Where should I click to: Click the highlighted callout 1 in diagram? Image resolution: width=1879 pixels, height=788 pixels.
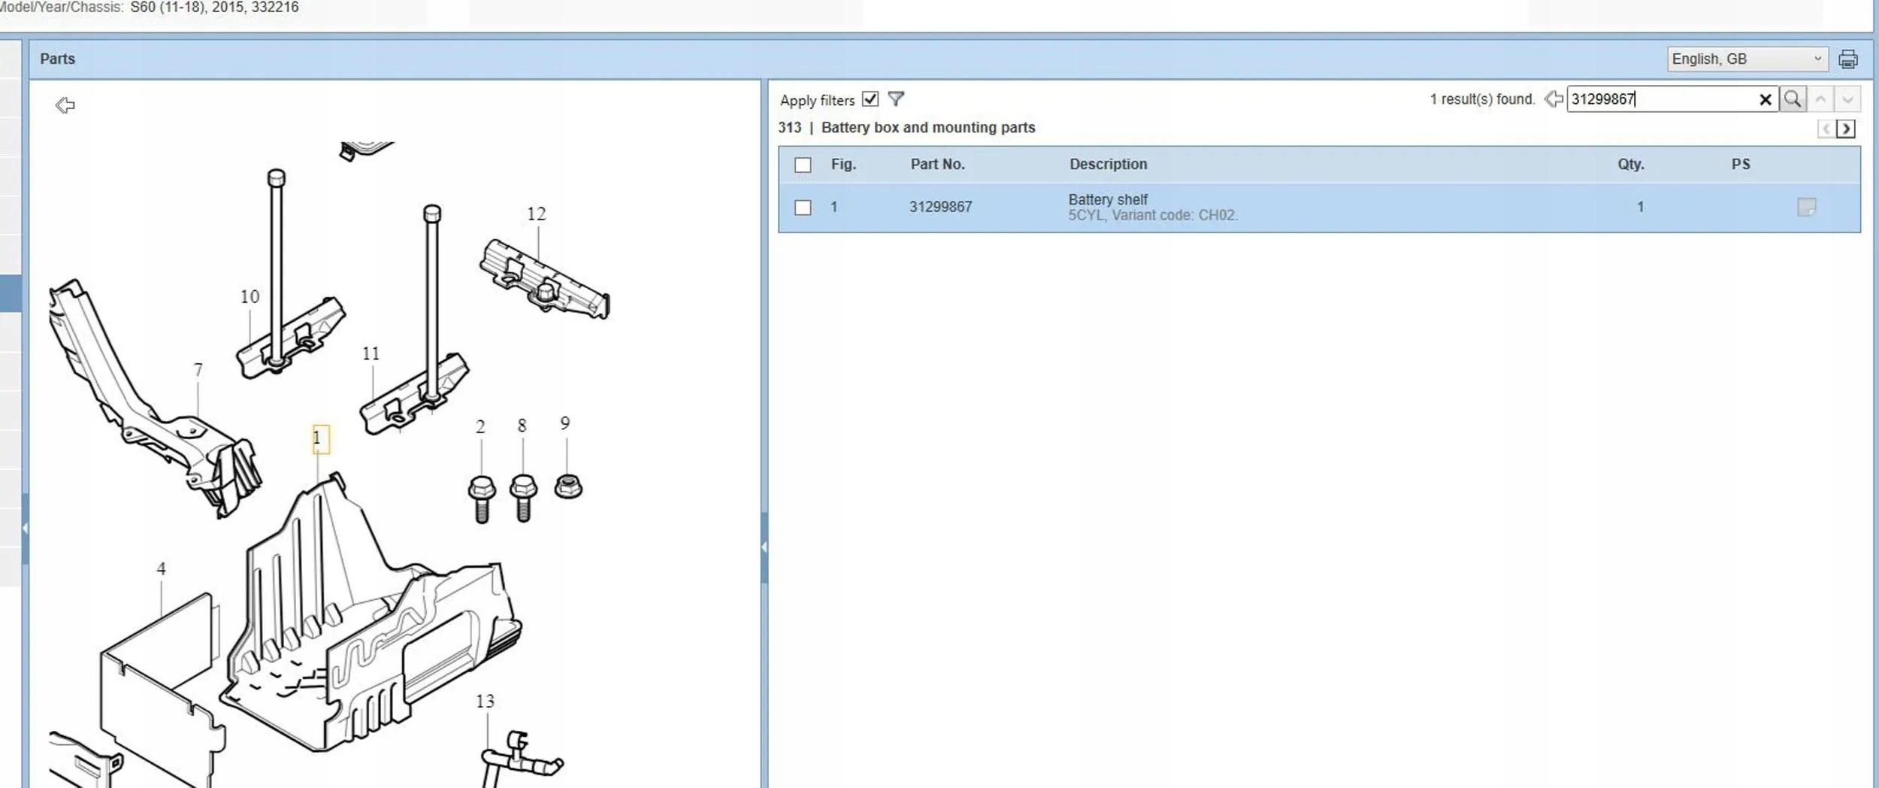click(x=320, y=438)
